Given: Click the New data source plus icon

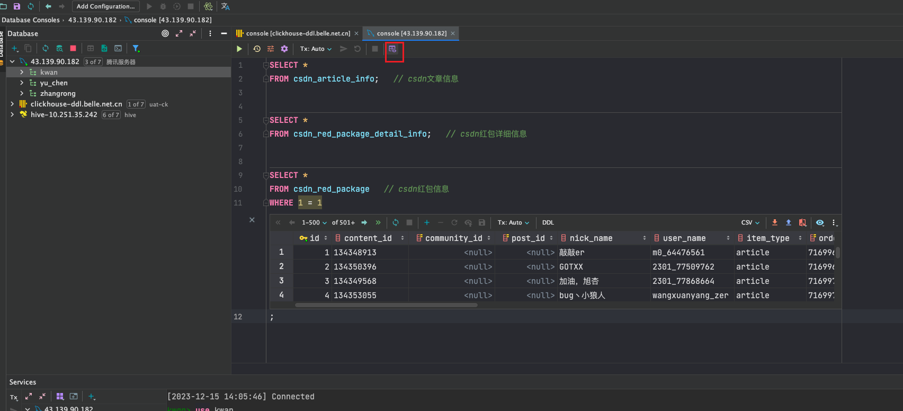Looking at the screenshot, I should 15,48.
